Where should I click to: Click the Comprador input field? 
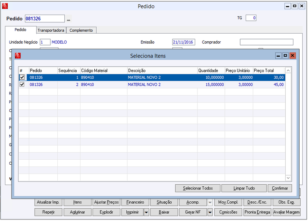[266, 42]
